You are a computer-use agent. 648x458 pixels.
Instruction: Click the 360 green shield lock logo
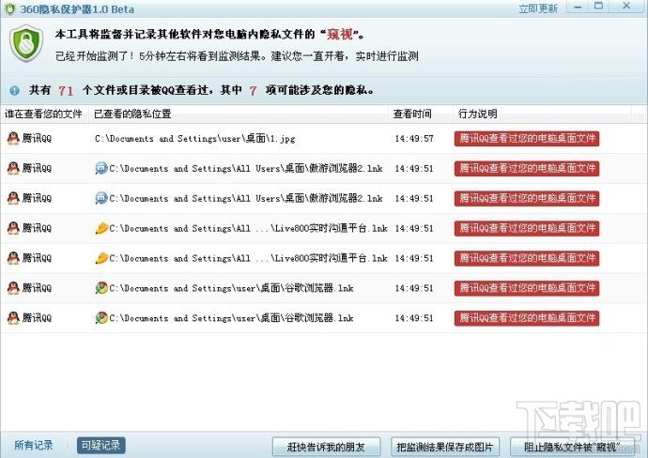tap(26, 43)
